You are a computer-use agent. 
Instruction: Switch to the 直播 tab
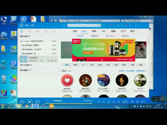113,31
